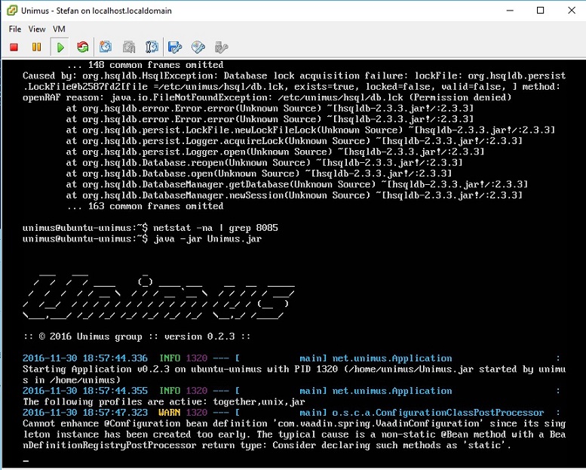Suspend the VM with the pause icon
The height and width of the screenshot is (470, 586).
tap(37, 47)
